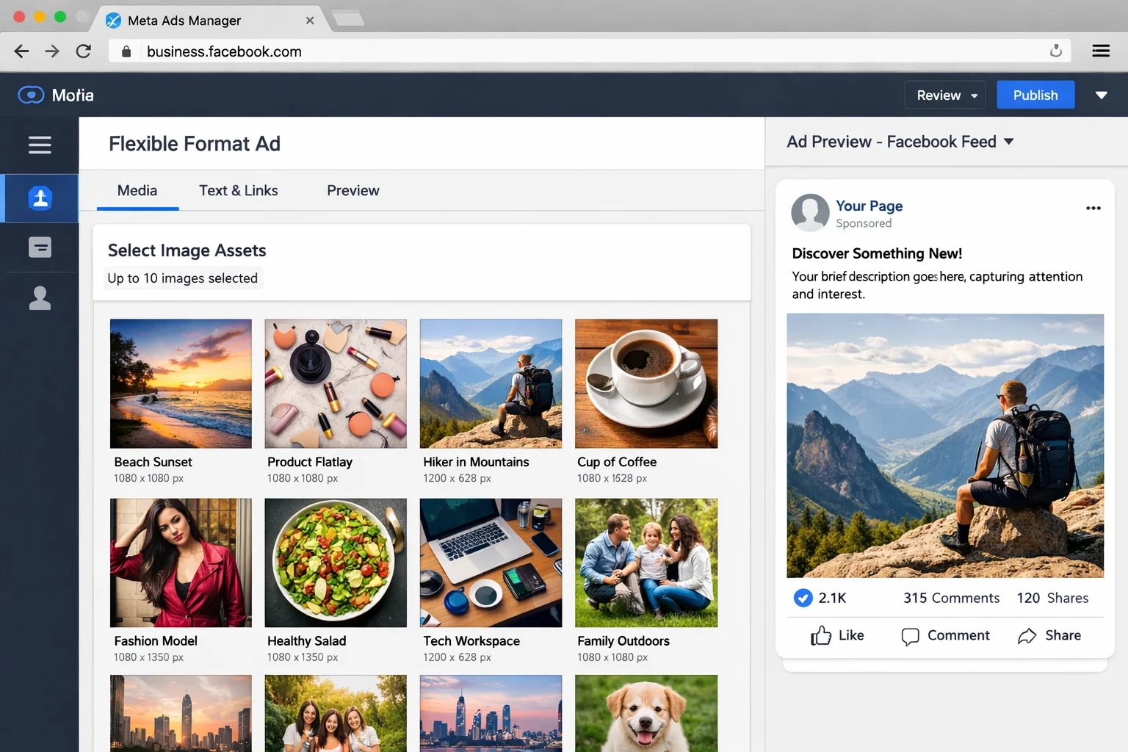Select the Cup of Coffee image asset
This screenshot has width=1128, height=752.
(646, 383)
